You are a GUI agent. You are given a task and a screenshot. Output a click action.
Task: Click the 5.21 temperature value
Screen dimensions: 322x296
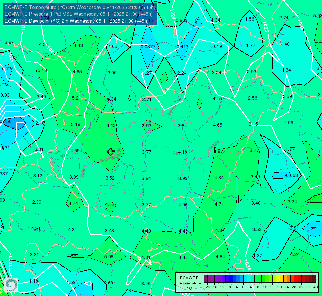tap(76, 98)
